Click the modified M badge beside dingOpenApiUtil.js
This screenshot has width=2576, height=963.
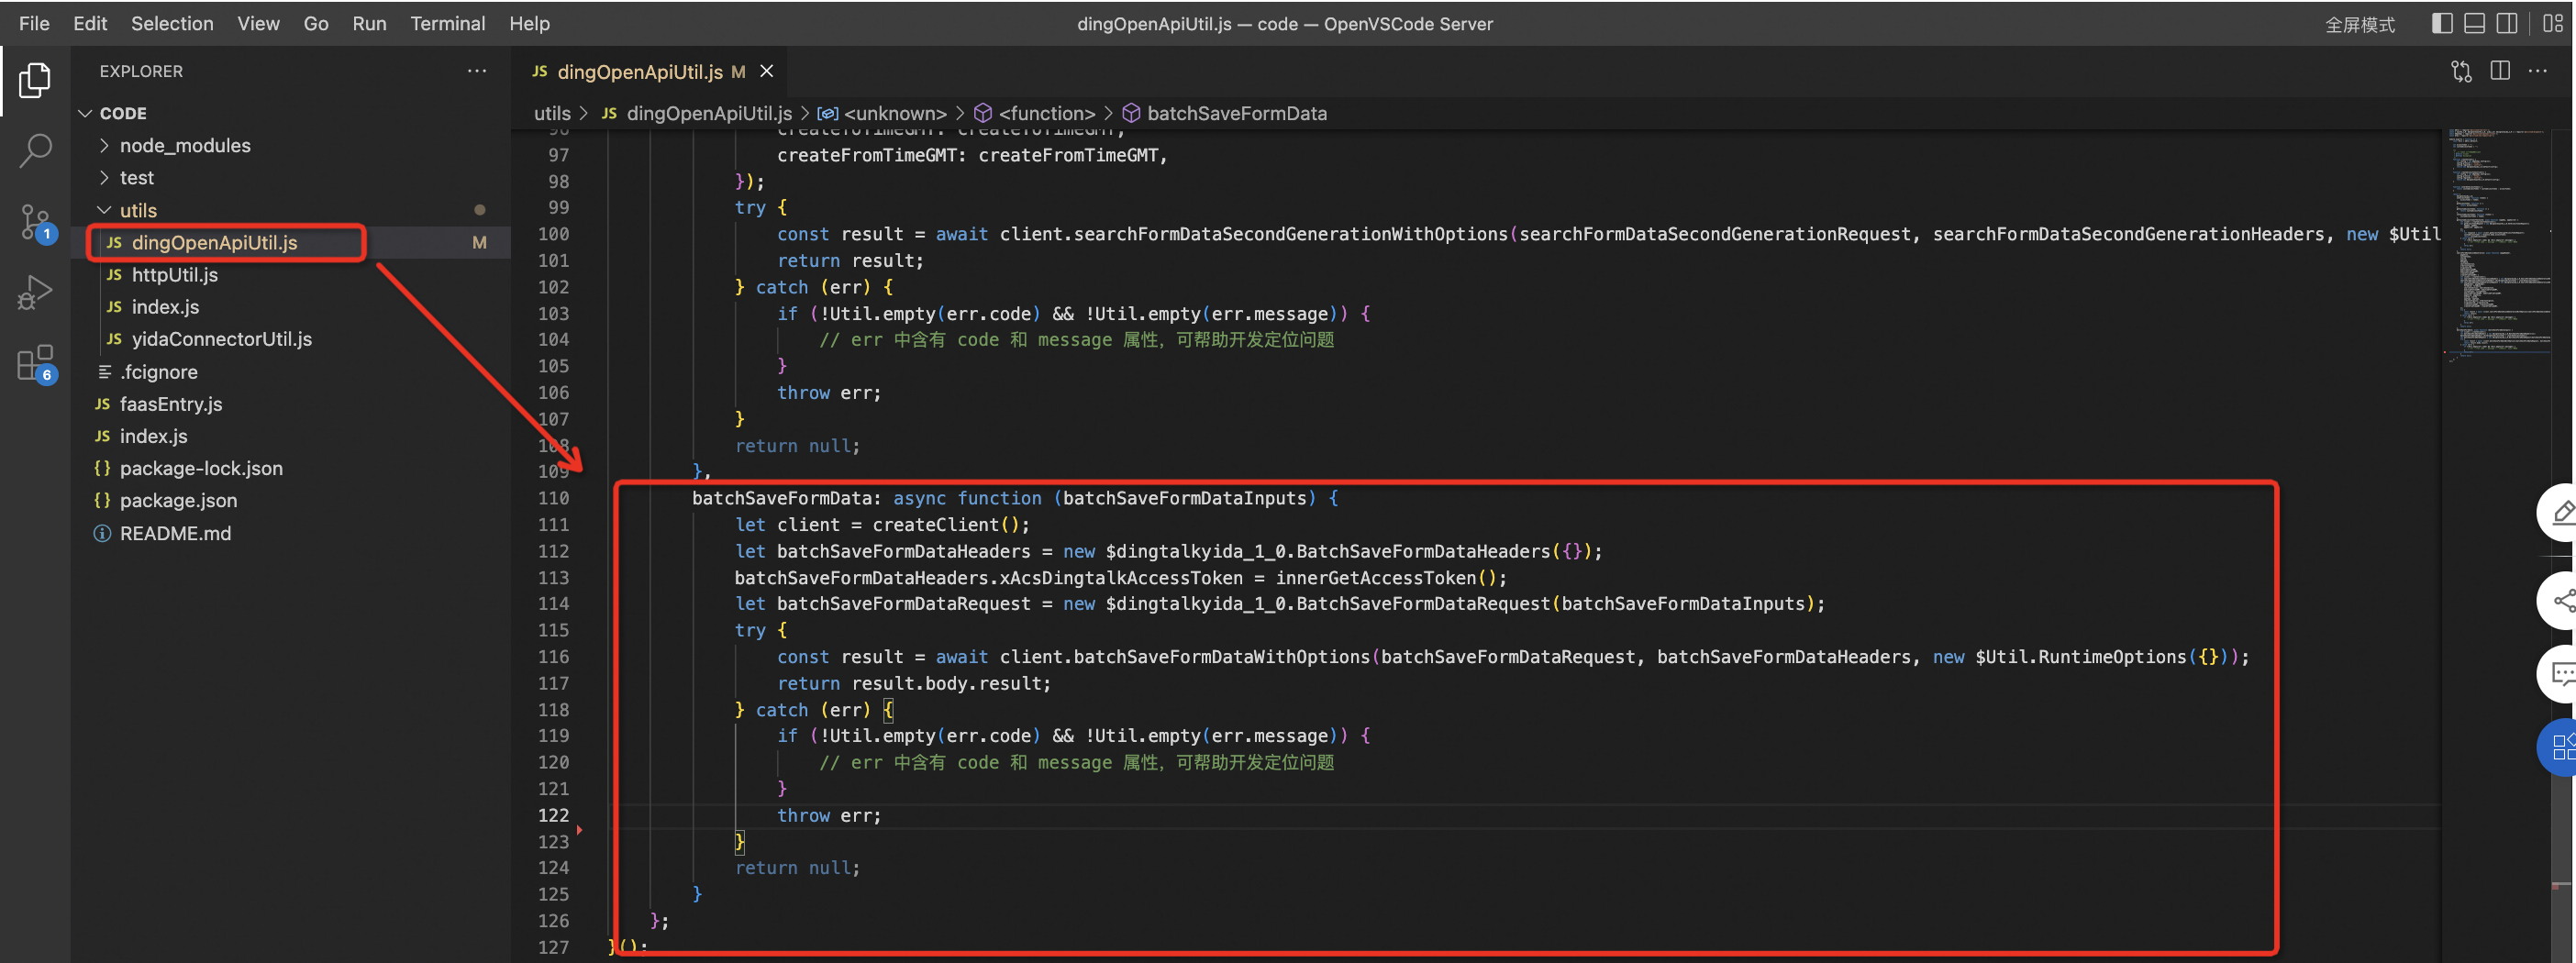pyautogui.click(x=479, y=242)
